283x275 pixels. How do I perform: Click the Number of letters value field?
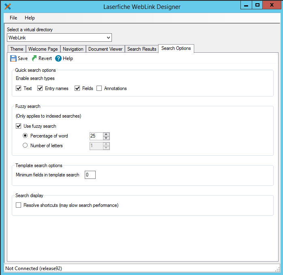point(96,146)
